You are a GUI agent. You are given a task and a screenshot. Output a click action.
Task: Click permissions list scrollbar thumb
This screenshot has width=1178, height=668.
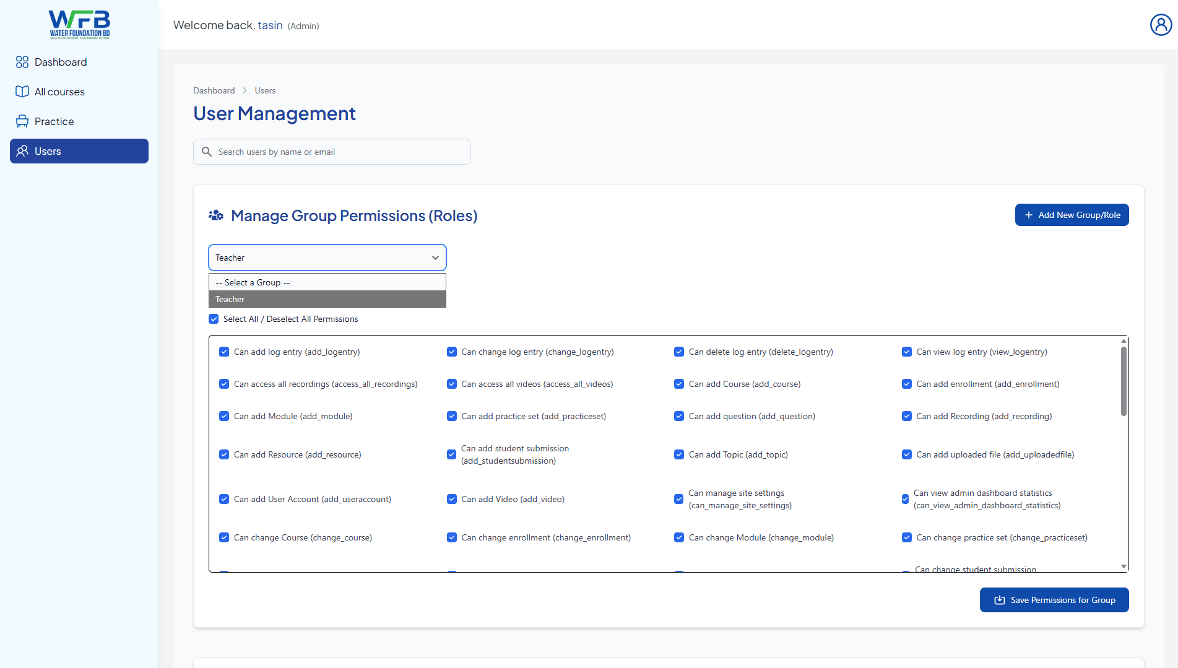coord(1124,381)
